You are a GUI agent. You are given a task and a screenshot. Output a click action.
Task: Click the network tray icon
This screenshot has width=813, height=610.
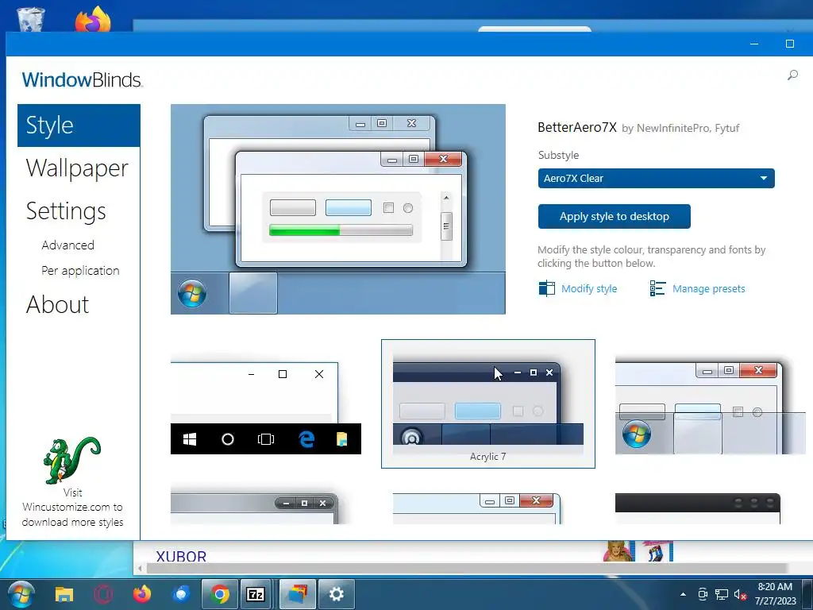pos(721,594)
